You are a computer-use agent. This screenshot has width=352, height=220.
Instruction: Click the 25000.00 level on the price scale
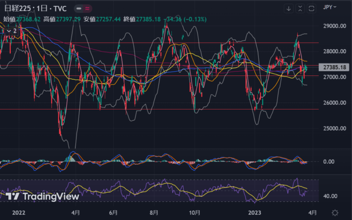pyautogui.click(x=334, y=129)
